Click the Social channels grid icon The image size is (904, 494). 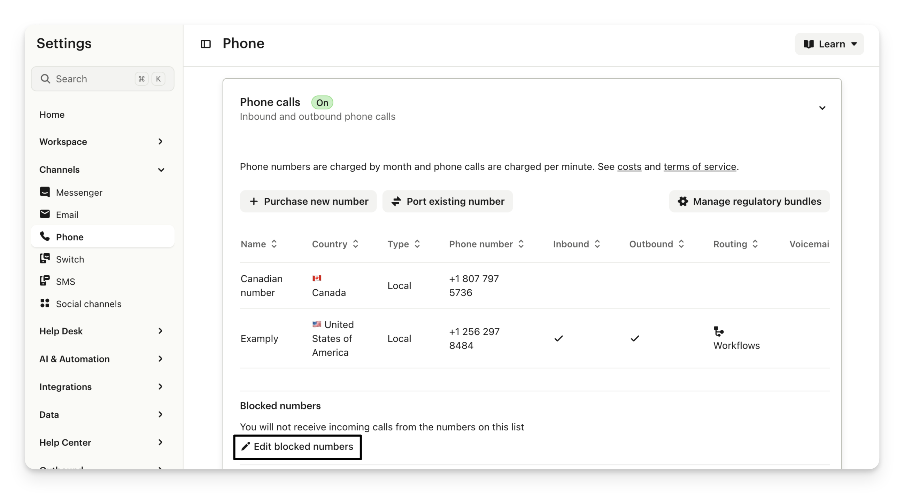click(x=45, y=303)
